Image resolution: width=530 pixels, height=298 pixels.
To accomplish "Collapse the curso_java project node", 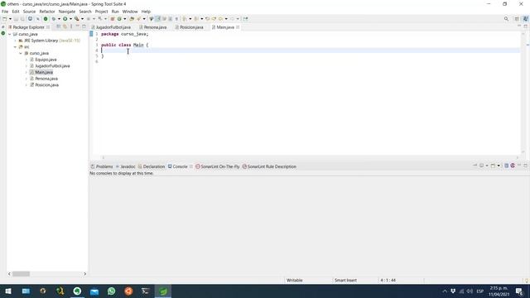I will 9,34.
